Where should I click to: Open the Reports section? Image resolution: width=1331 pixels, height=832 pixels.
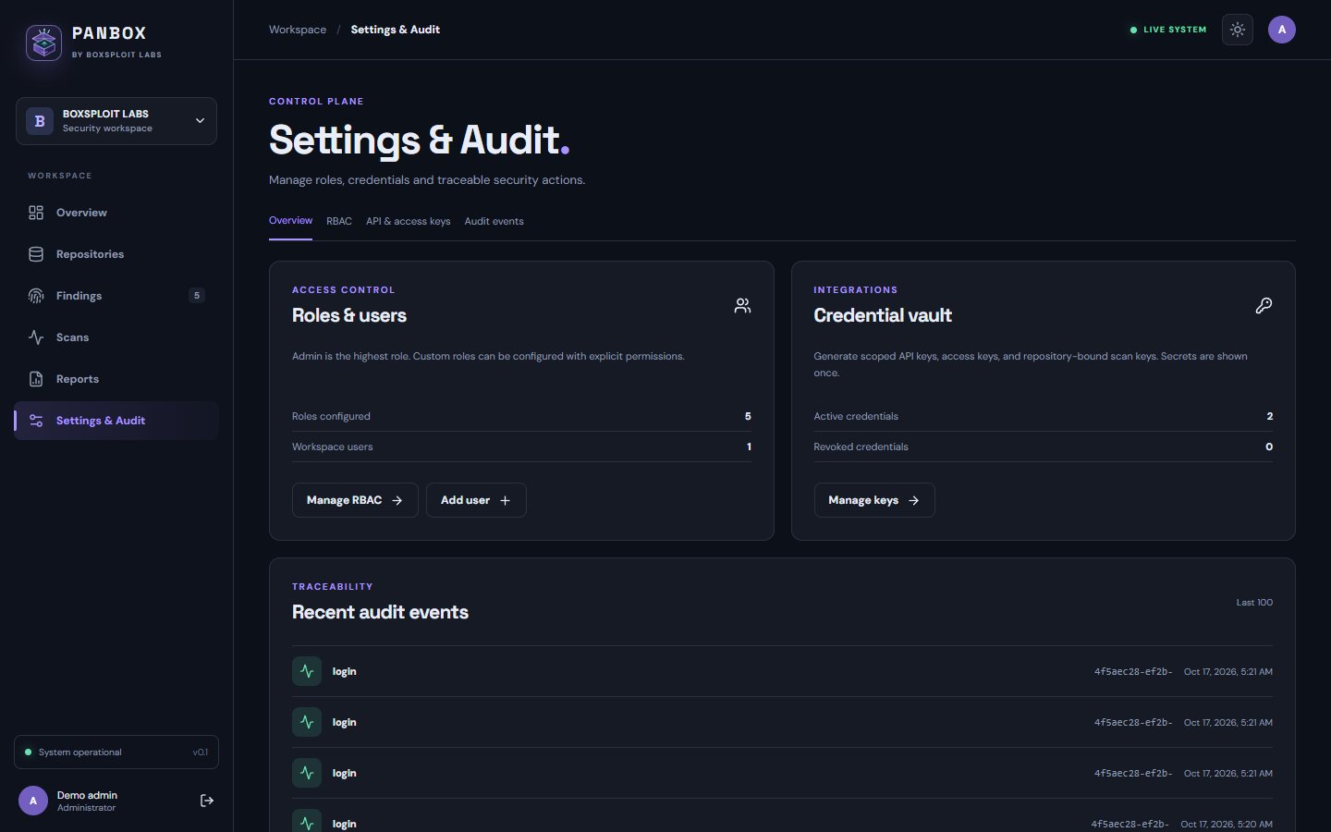coord(116,379)
